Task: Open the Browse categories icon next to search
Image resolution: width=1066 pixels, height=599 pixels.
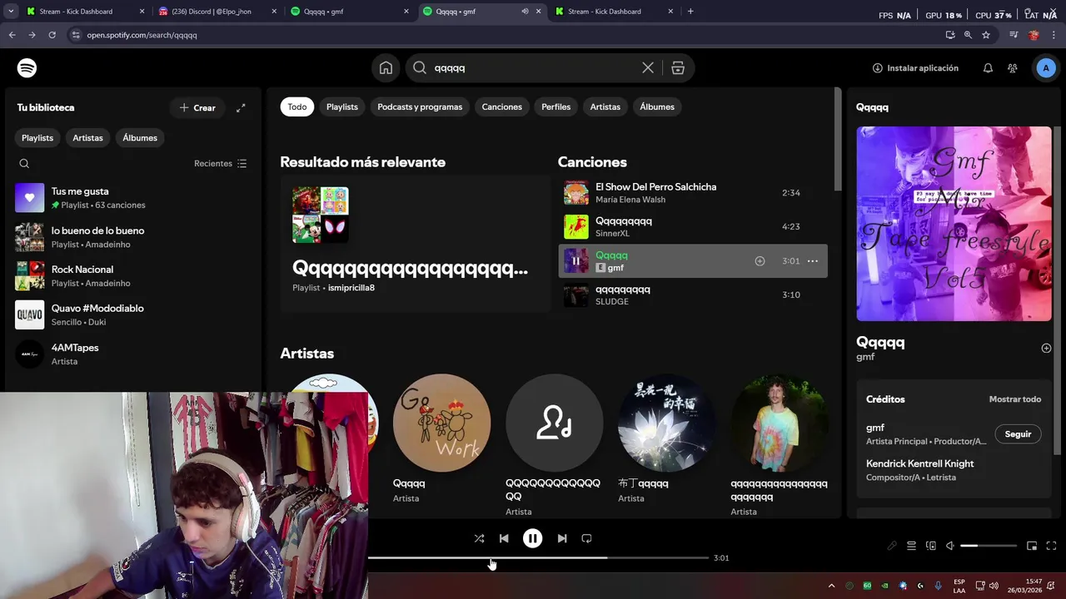Action: [x=678, y=68]
